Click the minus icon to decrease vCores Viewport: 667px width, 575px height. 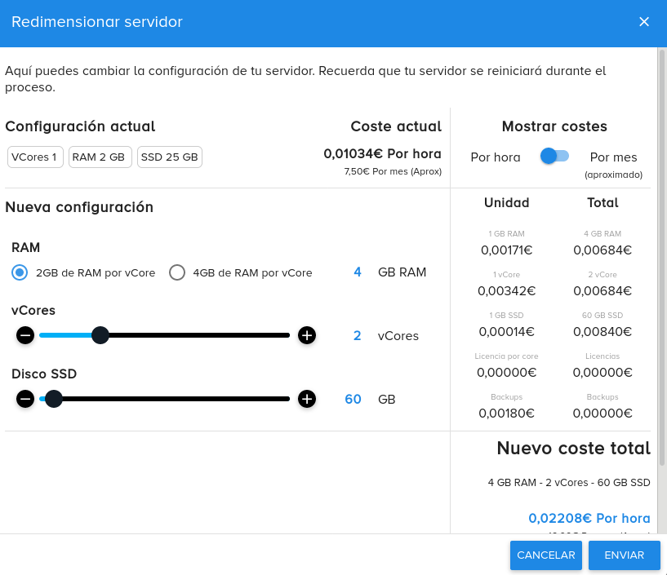tap(25, 335)
